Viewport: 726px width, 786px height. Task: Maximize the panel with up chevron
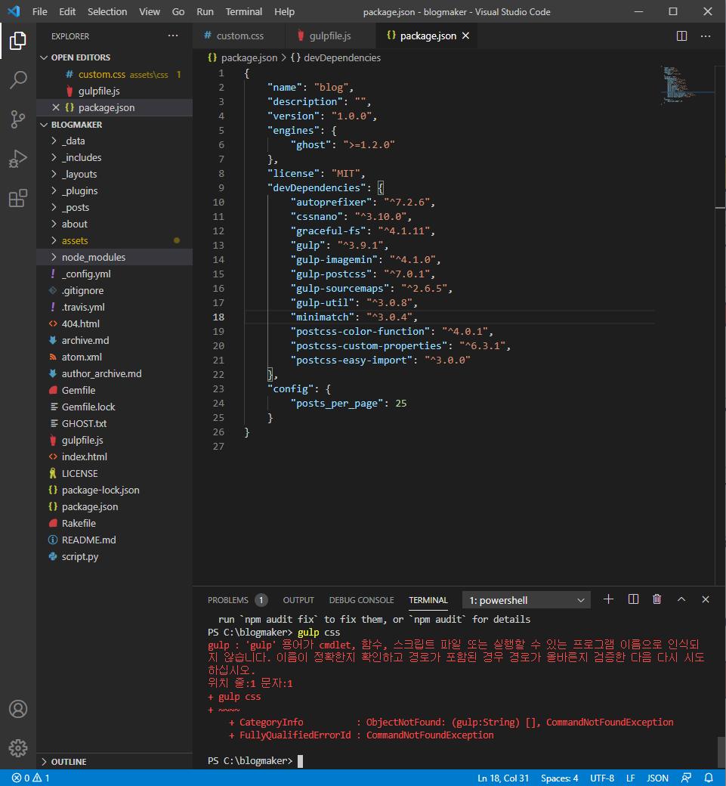[681, 599]
